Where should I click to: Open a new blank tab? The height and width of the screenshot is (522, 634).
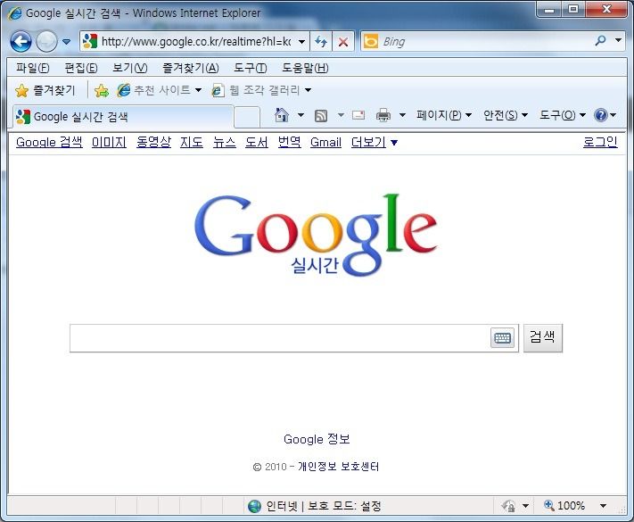[x=247, y=117]
